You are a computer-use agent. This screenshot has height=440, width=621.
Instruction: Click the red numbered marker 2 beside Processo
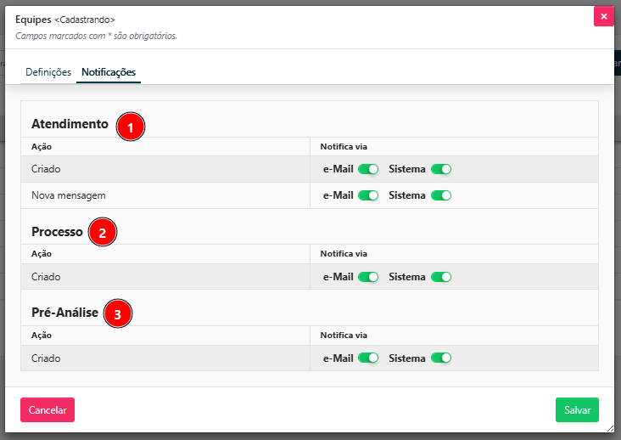coord(103,234)
